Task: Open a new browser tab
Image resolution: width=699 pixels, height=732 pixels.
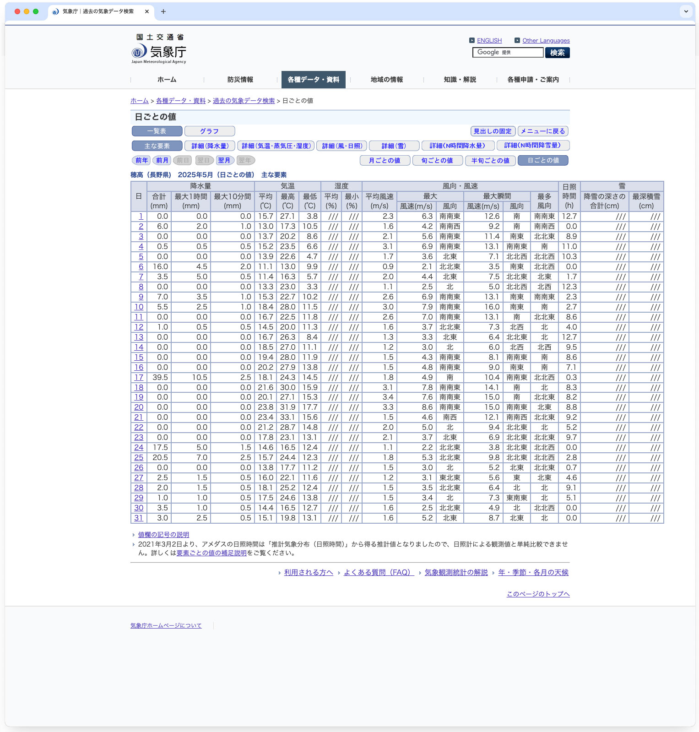Action: [163, 11]
